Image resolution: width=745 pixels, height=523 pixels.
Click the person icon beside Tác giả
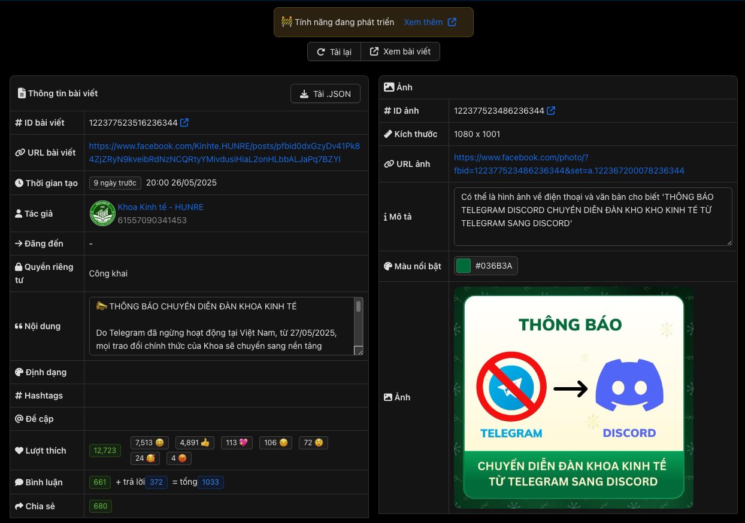19,214
